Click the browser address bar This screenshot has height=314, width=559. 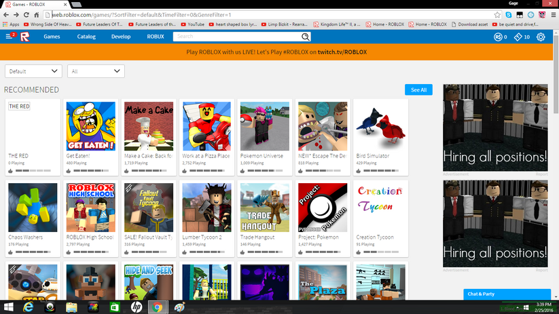click(x=271, y=15)
